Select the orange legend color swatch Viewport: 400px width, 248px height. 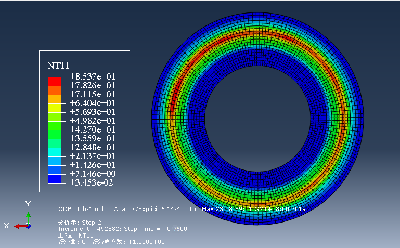[55, 90]
